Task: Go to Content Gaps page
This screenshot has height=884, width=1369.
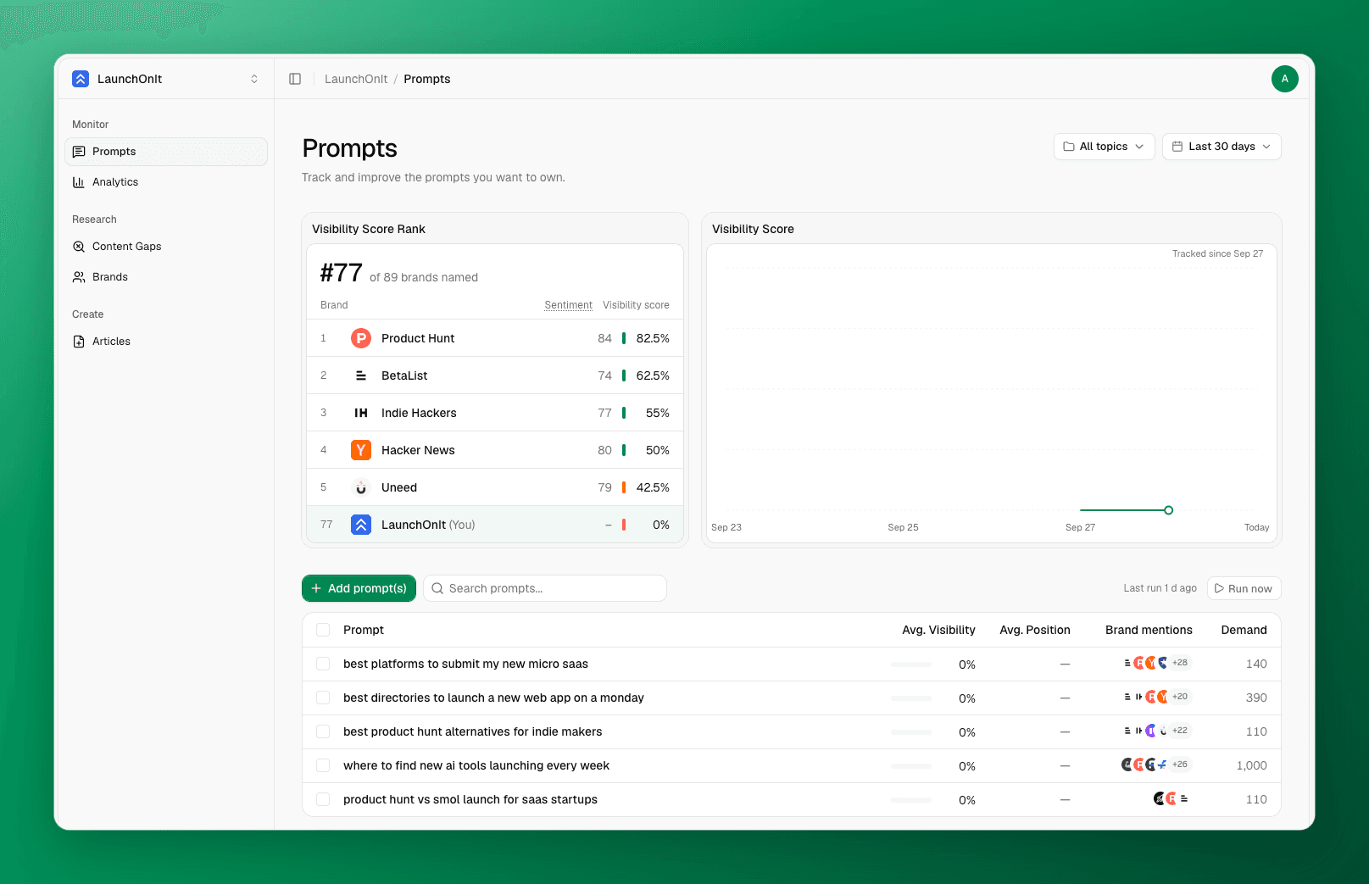Action: coord(166,247)
